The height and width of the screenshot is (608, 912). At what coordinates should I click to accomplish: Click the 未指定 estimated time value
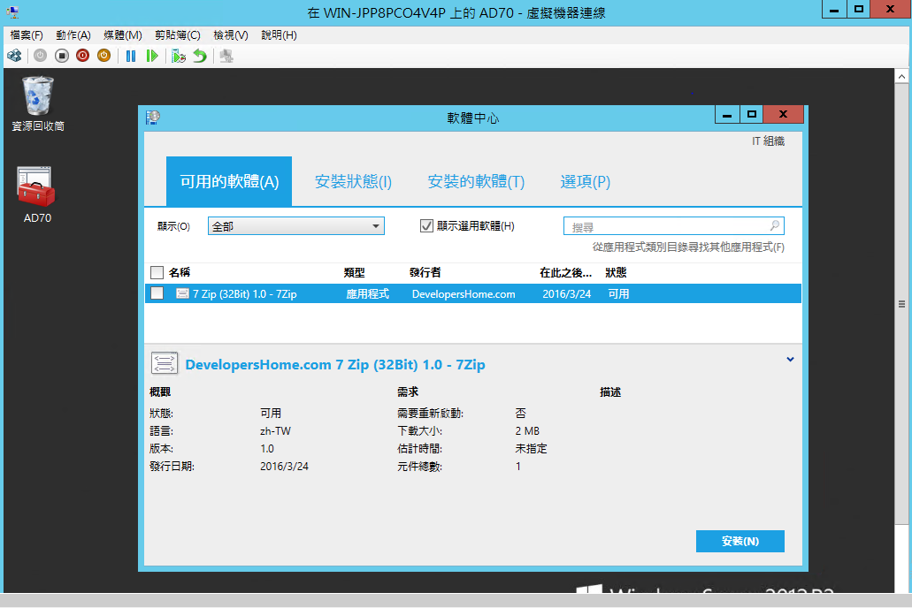[531, 449]
